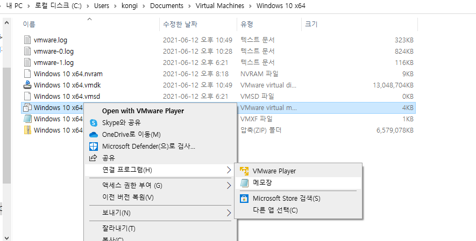Click the 13,048,704KB size value
Viewport: 476px width, 241px height.
pyautogui.click(x=393, y=85)
